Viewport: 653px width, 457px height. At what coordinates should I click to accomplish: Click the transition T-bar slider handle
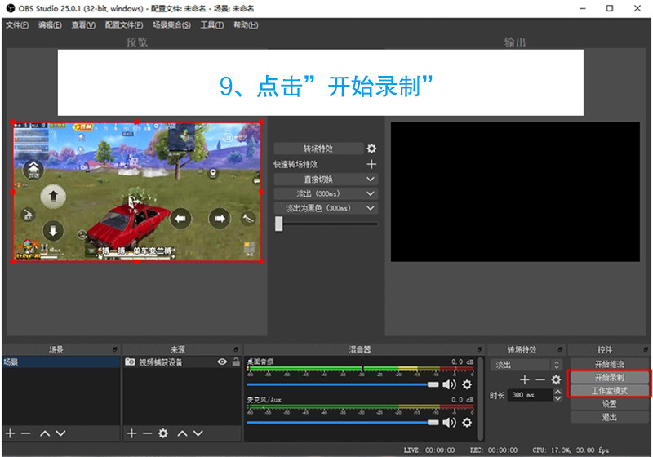tap(278, 224)
